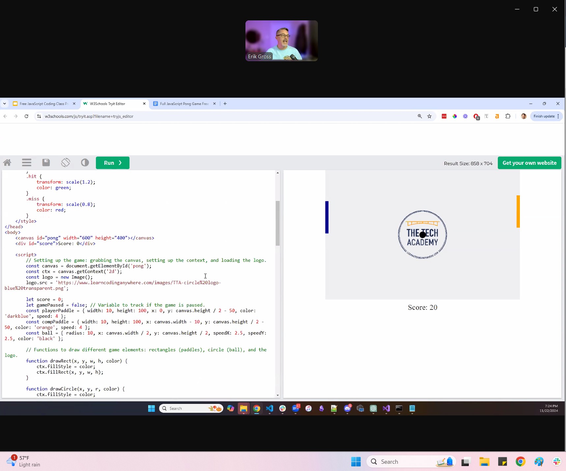The width and height of the screenshot is (566, 471).
Task: Expand the tab search dropdown arrow
Action: 5,104
